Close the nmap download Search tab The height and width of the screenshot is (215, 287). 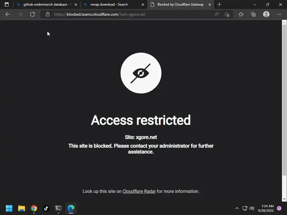click(x=143, y=4)
